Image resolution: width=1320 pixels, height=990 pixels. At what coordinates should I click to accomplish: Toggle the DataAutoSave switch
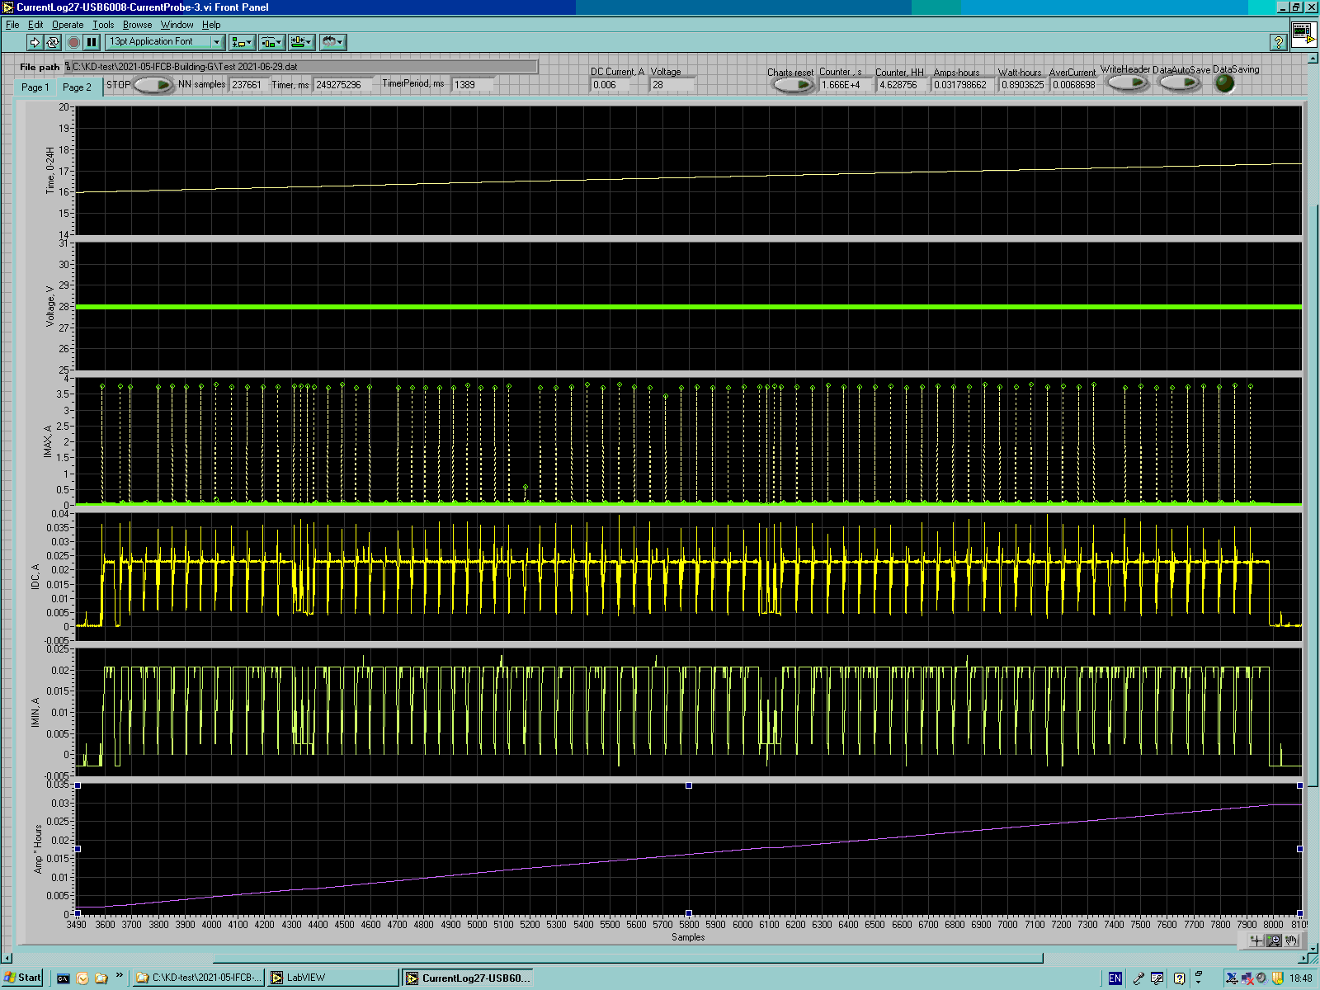click(x=1181, y=82)
